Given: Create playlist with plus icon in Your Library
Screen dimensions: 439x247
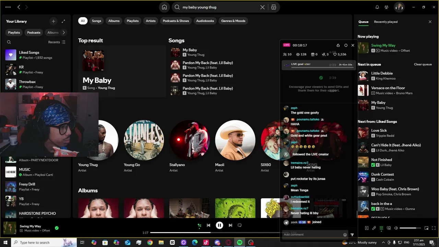Looking at the screenshot, I should pyautogui.click(x=53, y=21).
